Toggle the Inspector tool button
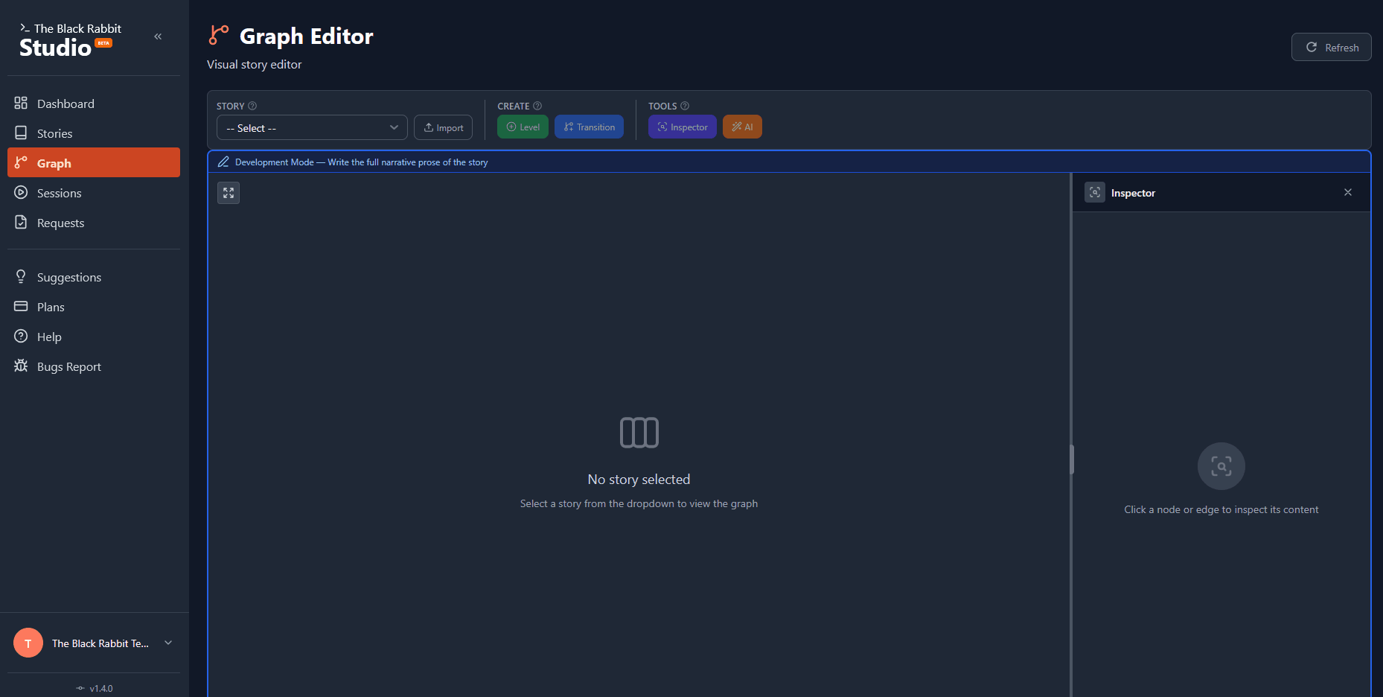The image size is (1383, 697). tap(682, 127)
